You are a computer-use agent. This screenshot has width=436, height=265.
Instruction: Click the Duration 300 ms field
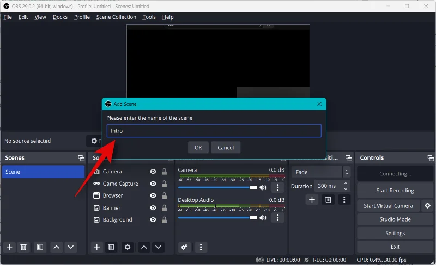[332, 186]
